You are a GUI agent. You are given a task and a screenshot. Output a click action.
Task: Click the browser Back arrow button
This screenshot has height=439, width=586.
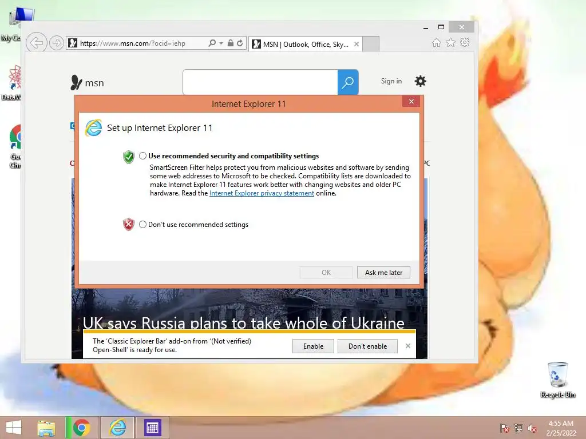[x=37, y=43]
